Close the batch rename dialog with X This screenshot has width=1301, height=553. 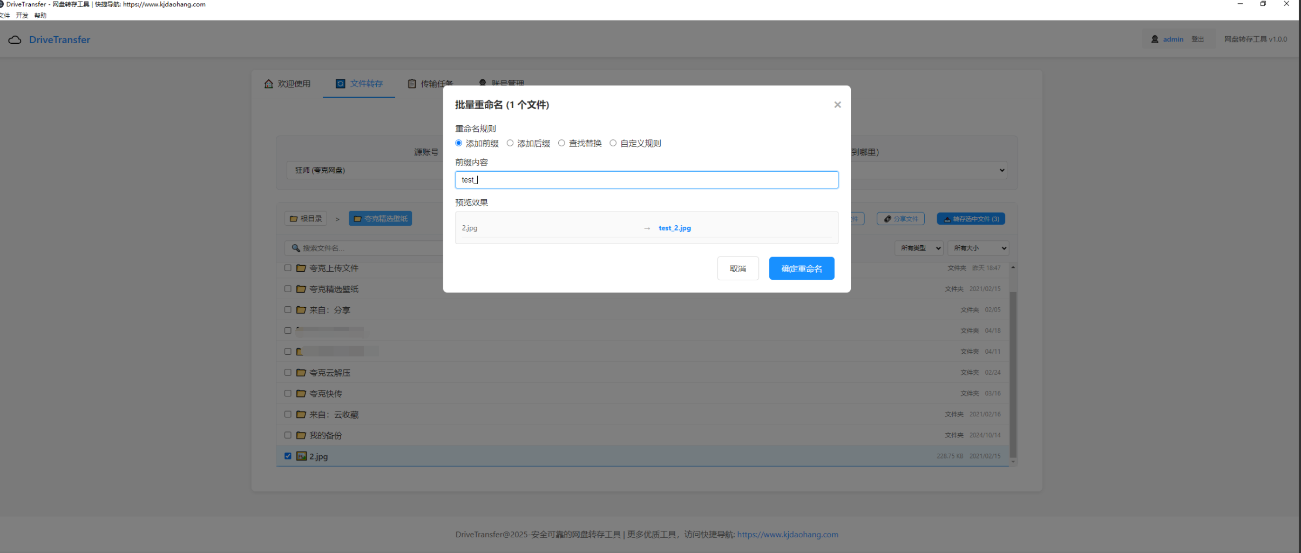(837, 105)
